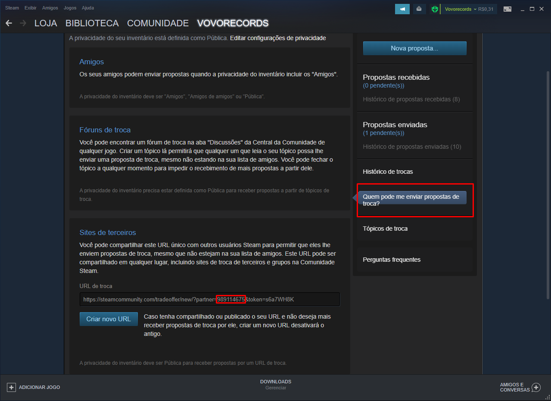The width and height of the screenshot is (551, 401).
Task: Open the Amigos e Conversas plus icon
Action: click(536, 387)
